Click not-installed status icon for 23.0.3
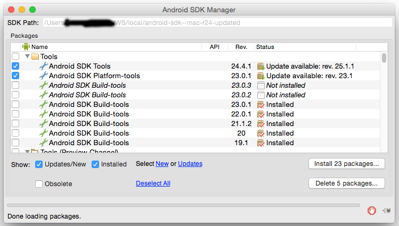This screenshot has width=399, height=226. 261,86
